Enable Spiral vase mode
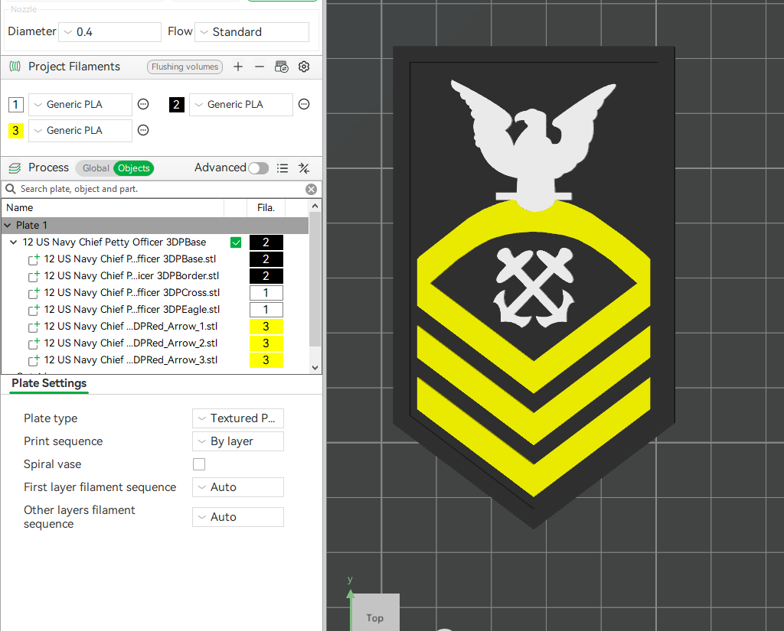 point(199,464)
